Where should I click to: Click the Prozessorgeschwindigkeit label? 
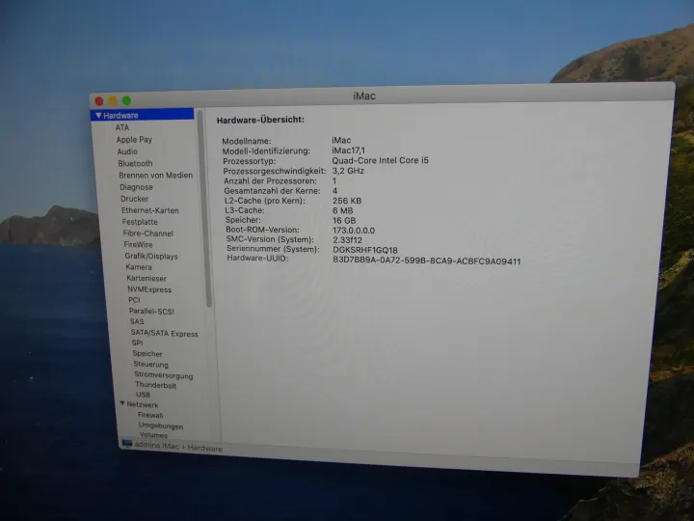tap(275, 172)
